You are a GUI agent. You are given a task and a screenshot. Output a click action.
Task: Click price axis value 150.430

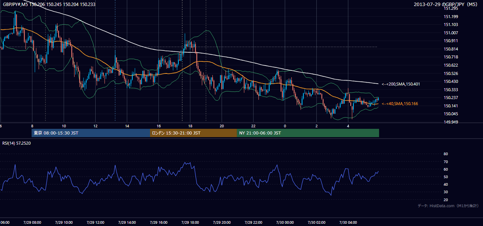(451, 81)
